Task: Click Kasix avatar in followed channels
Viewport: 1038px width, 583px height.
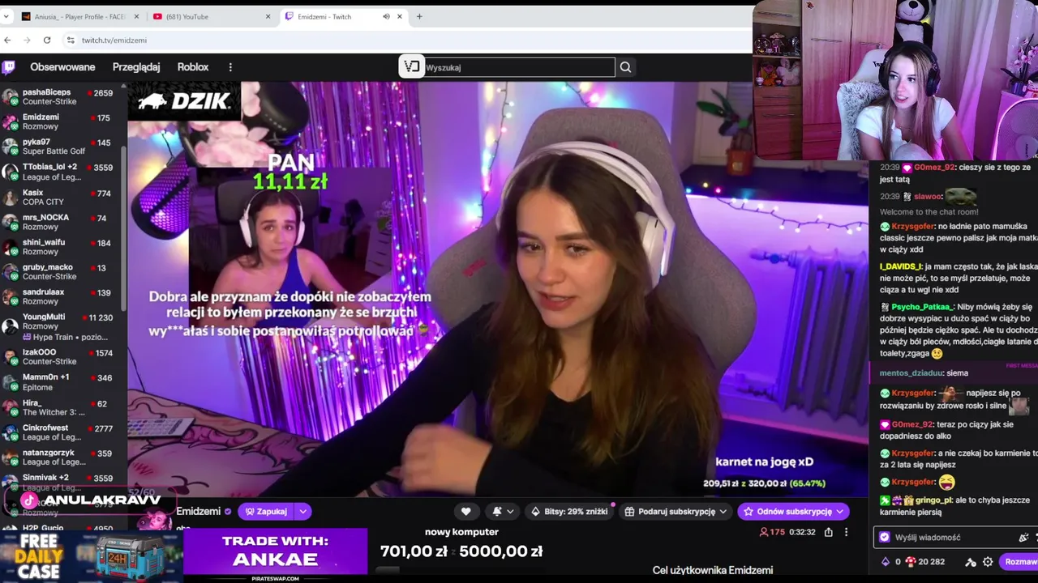Action: pyautogui.click(x=10, y=198)
